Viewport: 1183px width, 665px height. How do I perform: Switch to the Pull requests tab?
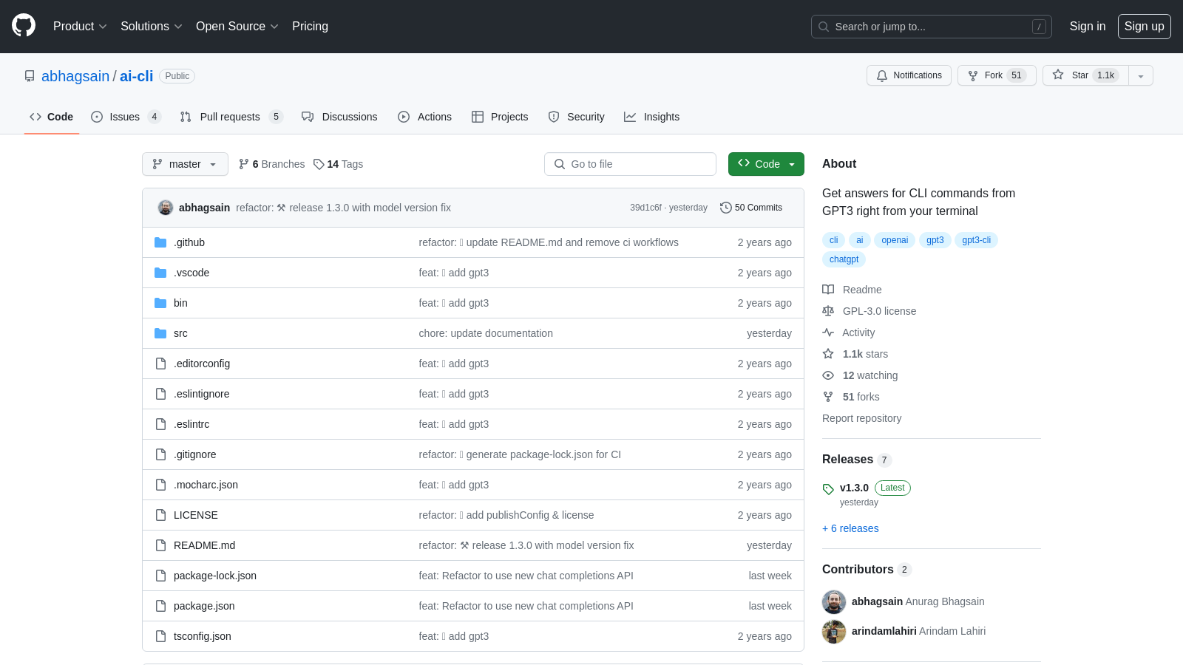click(x=230, y=117)
